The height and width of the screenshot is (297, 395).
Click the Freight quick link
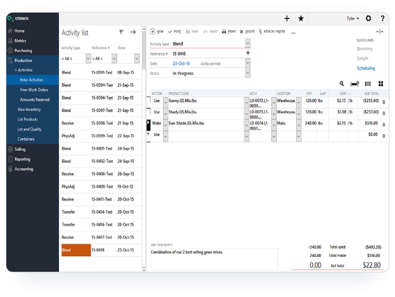click(363, 59)
